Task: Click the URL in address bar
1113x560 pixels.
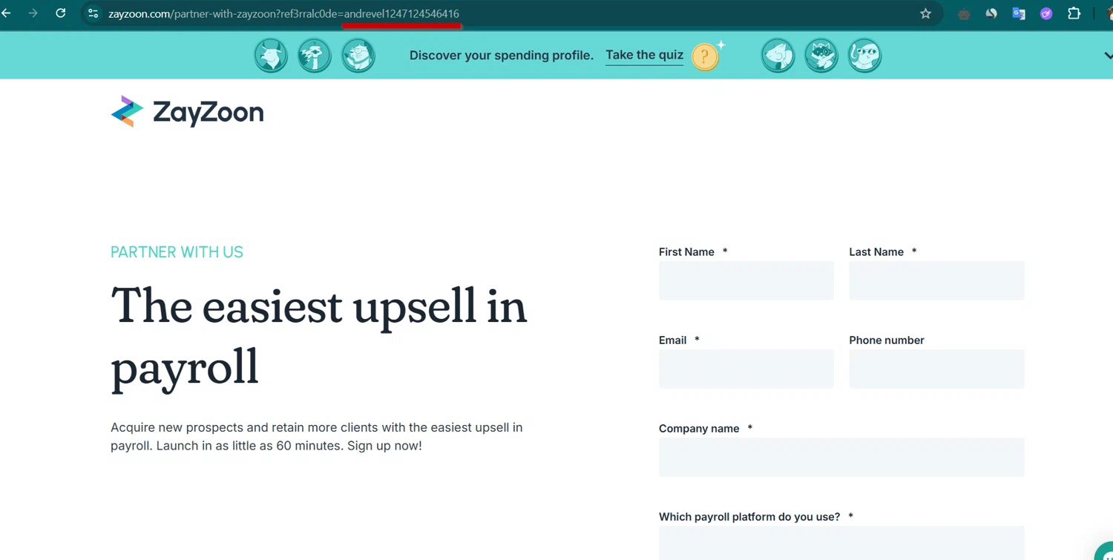Action: click(x=283, y=14)
